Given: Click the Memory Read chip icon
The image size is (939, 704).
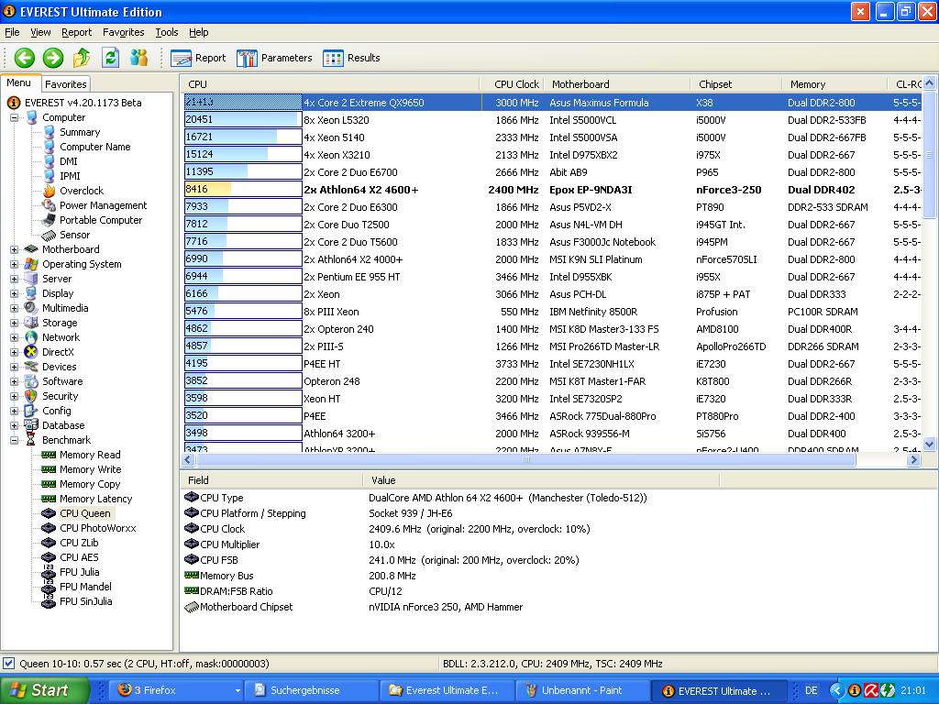Looking at the screenshot, I should [x=49, y=455].
